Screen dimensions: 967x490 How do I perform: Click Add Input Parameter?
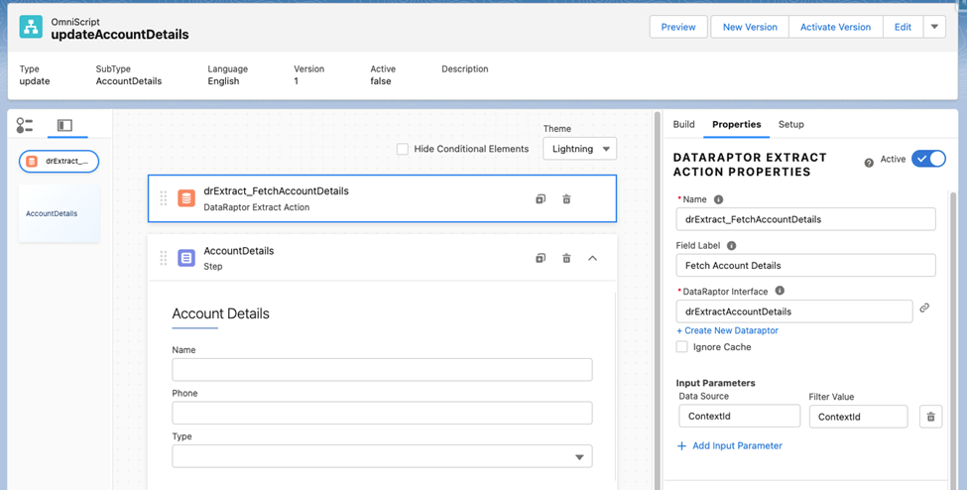click(x=730, y=445)
